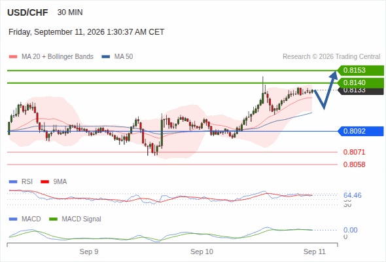Select the 0.8092 blue pivot label
The width and height of the screenshot is (386, 262).
point(360,131)
